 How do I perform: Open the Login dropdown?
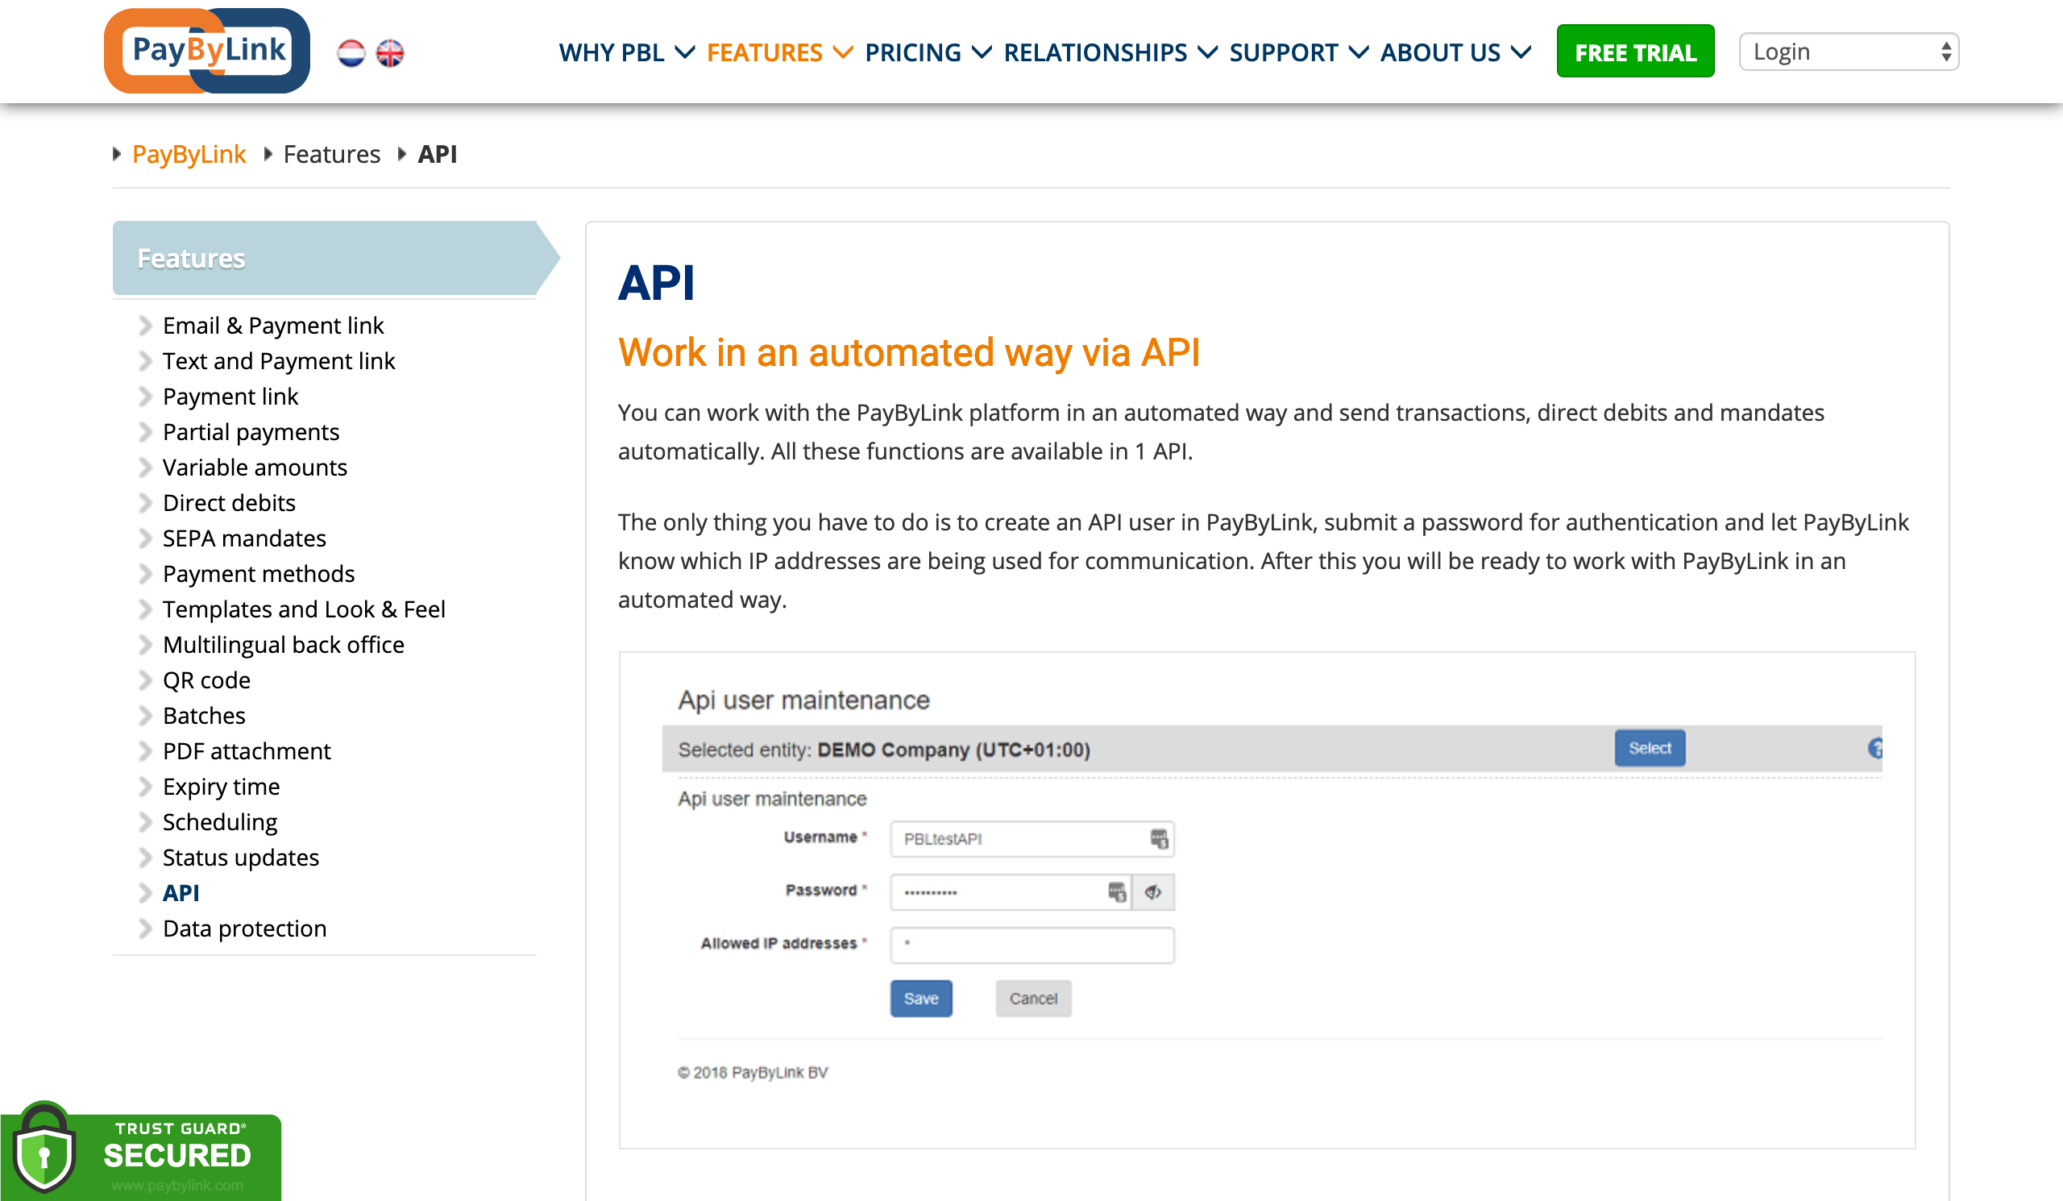coord(1849,52)
